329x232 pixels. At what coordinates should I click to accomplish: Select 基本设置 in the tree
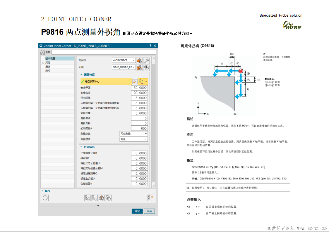[x=50, y=58]
